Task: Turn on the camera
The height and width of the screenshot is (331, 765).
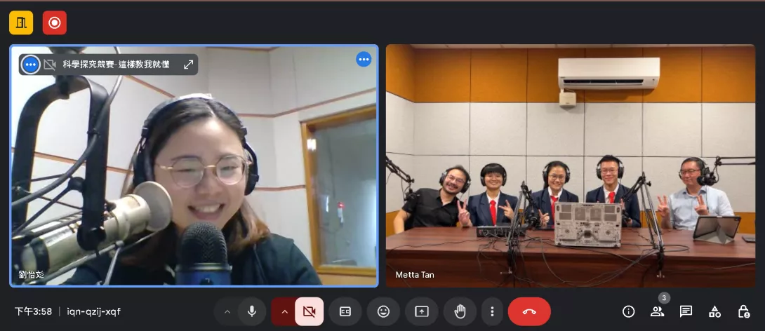Action: pos(310,311)
